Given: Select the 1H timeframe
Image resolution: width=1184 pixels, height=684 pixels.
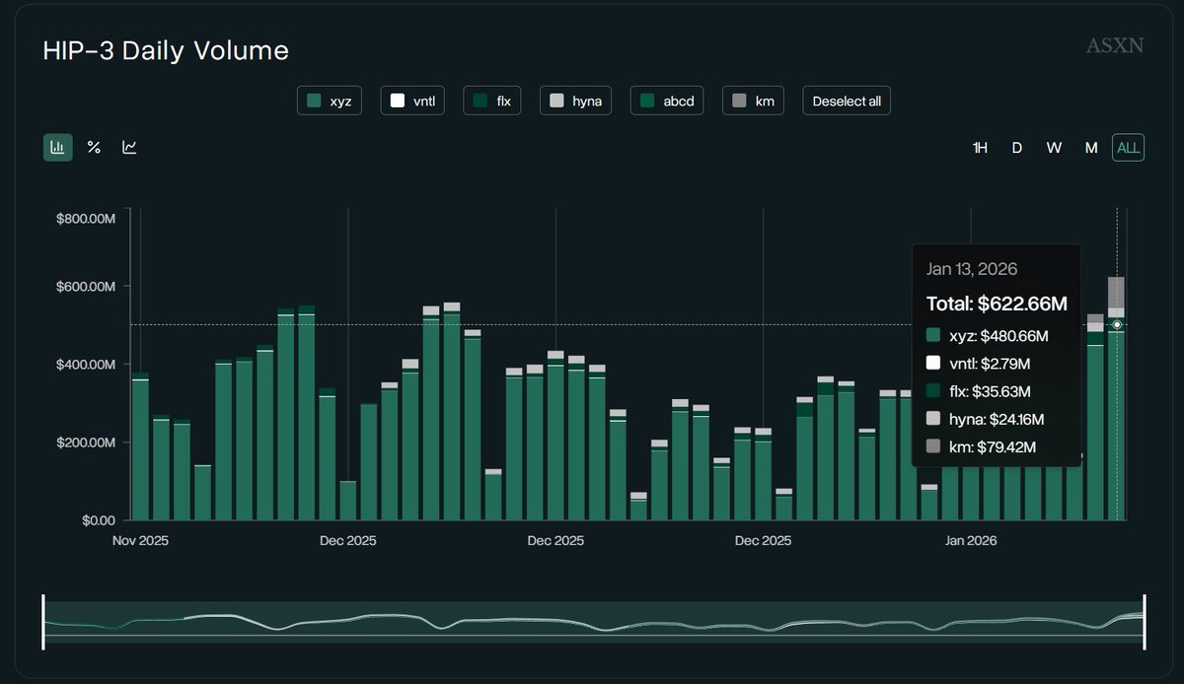Looking at the screenshot, I should [x=980, y=147].
